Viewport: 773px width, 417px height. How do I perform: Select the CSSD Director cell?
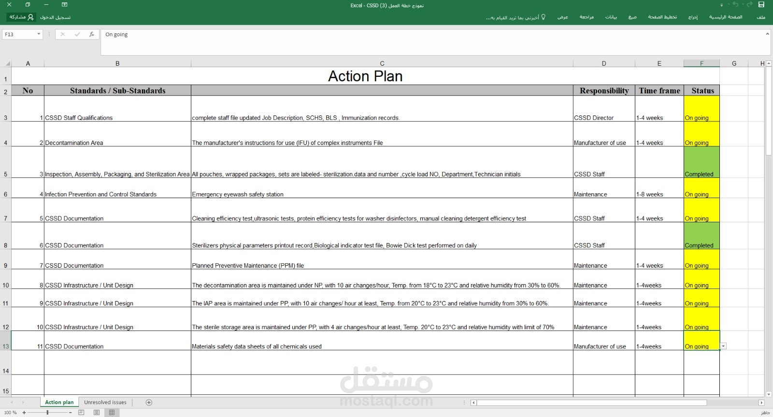[x=604, y=109]
